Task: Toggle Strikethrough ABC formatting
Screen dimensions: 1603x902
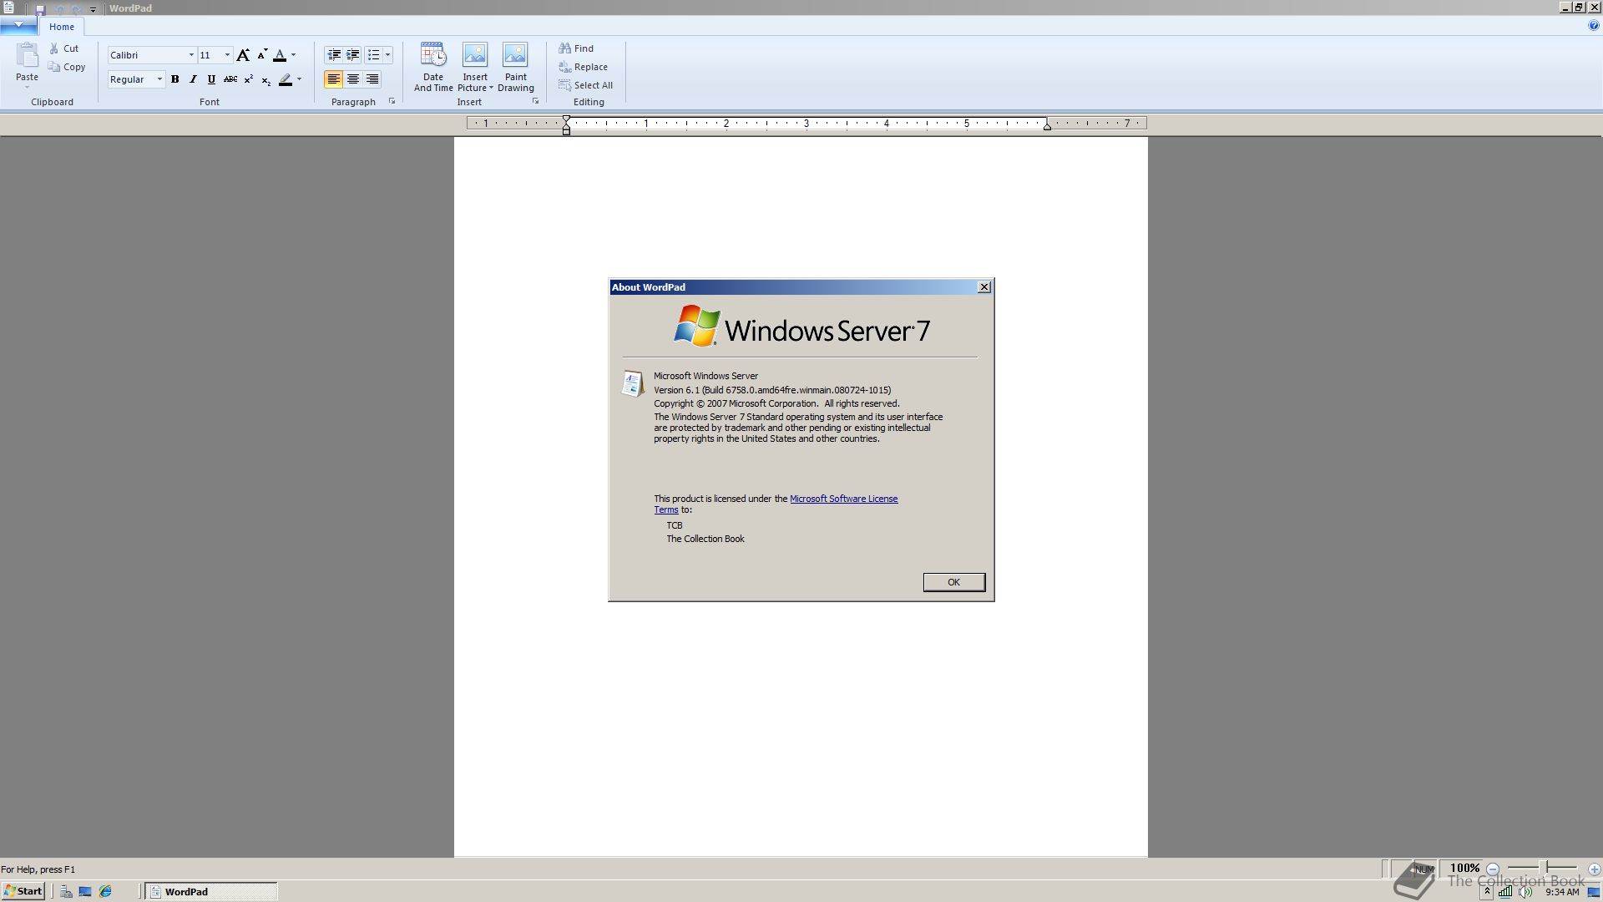Action: point(230,79)
